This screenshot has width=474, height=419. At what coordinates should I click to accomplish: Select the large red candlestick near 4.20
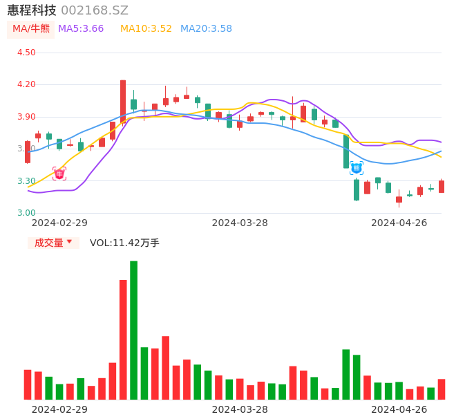click(x=123, y=101)
